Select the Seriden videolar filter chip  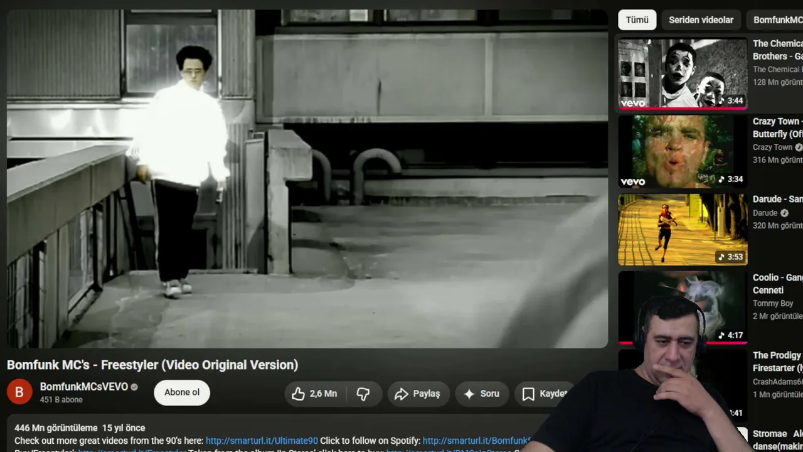701,20
